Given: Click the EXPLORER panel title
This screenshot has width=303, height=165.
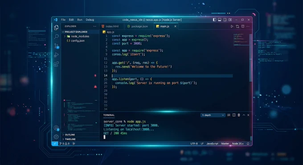Looking at the screenshot, I should (70, 26).
